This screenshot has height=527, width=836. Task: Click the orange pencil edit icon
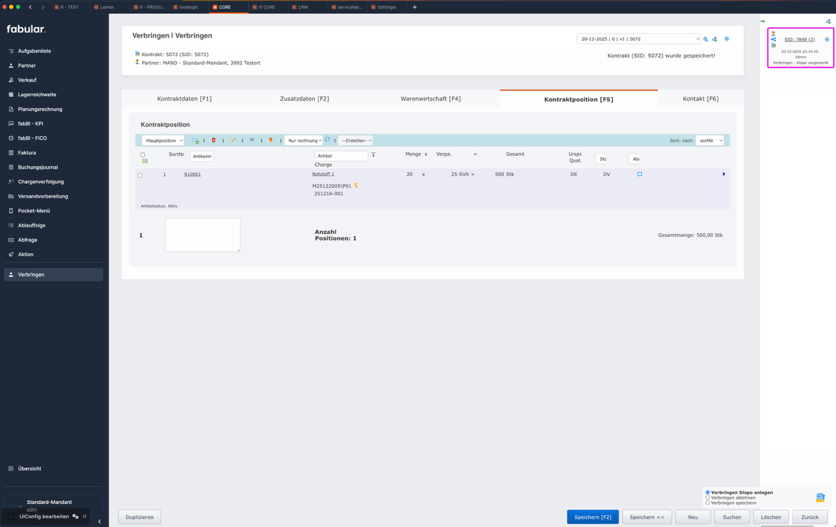pos(233,140)
